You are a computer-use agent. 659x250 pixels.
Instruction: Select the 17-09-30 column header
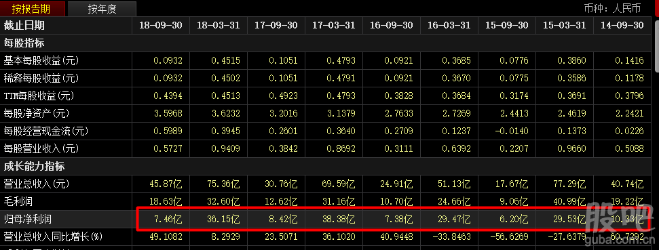(x=276, y=25)
